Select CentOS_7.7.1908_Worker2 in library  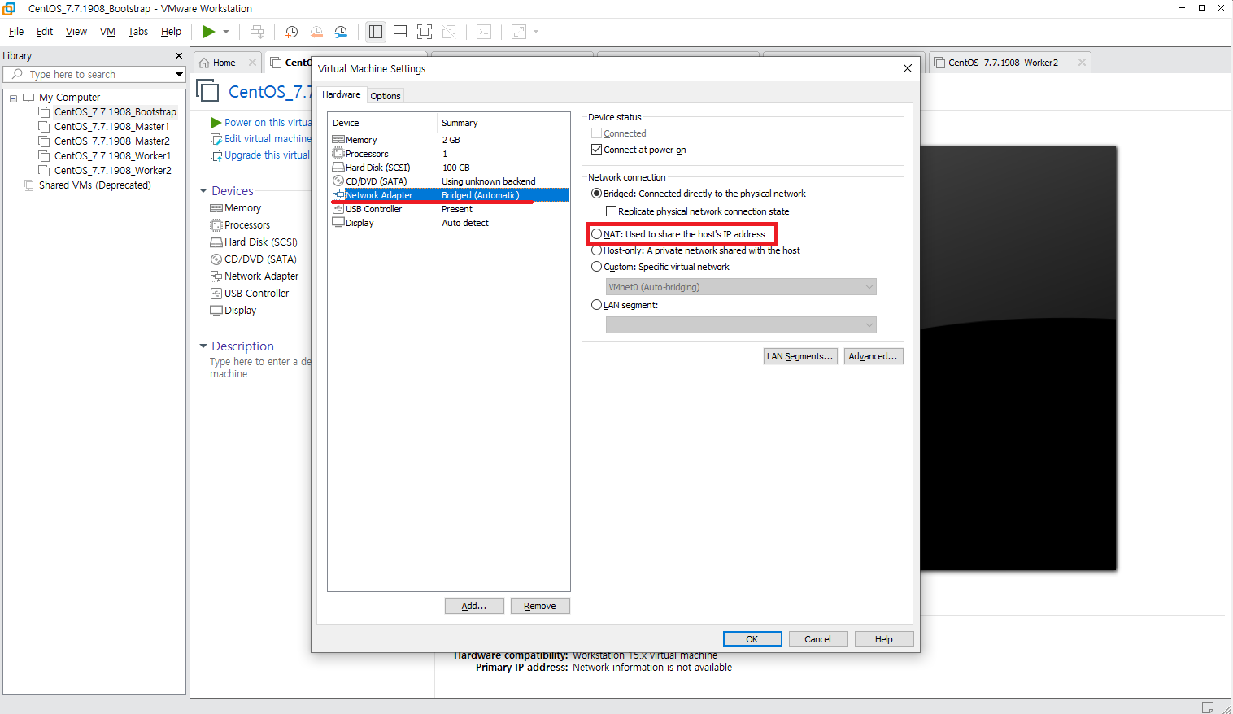click(x=112, y=171)
